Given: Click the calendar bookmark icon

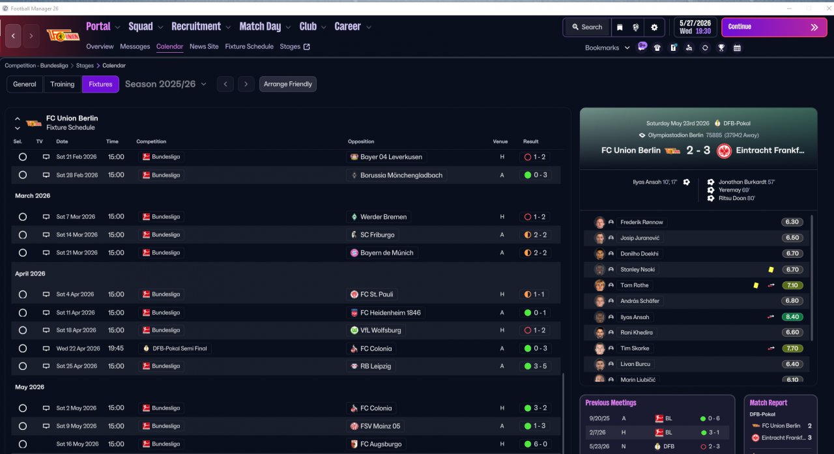Looking at the screenshot, I should point(737,48).
